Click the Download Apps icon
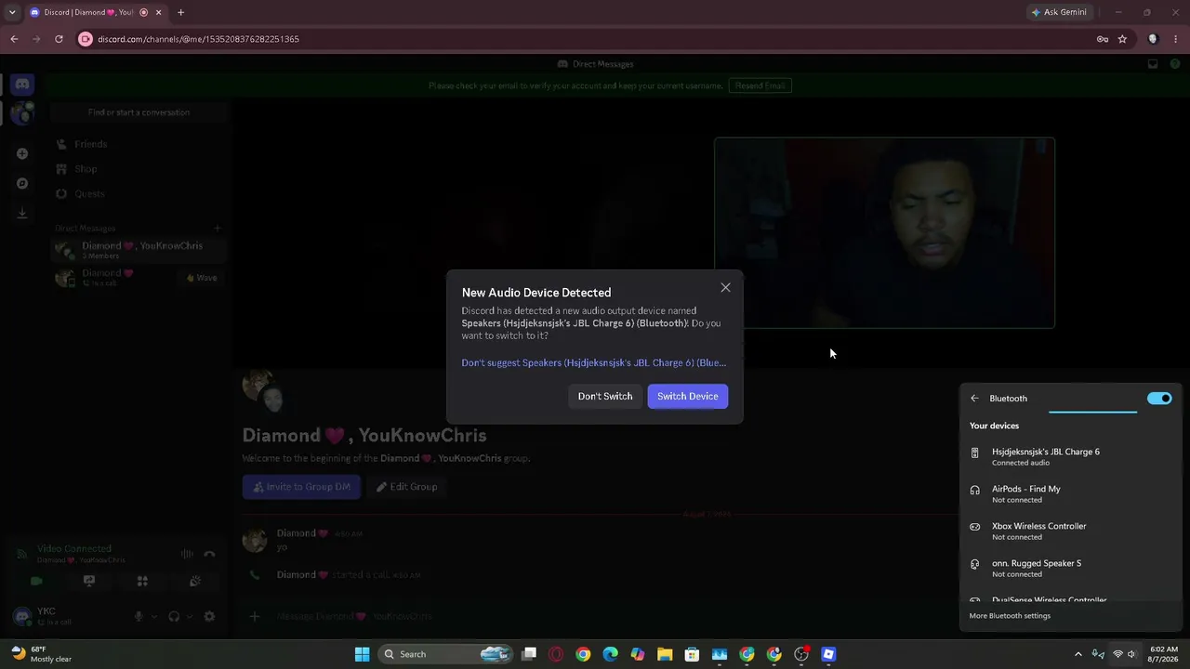Screen dimensions: 1190x669 coord(22,213)
